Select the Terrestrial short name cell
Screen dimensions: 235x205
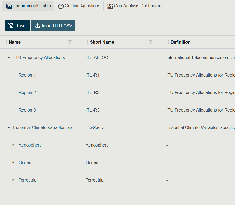(x=122, y=180)
